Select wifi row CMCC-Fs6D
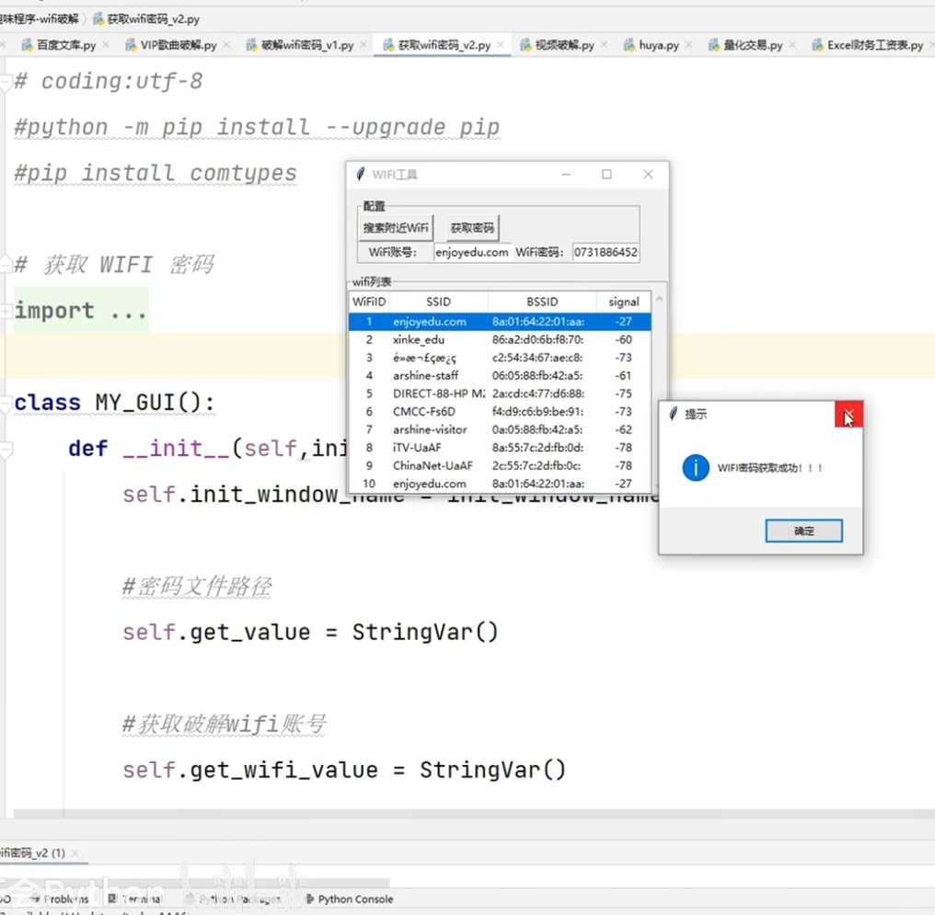Image resolution: width=935 pixels, height=915 pixels. pyautogui.click(x=500, y=412)
